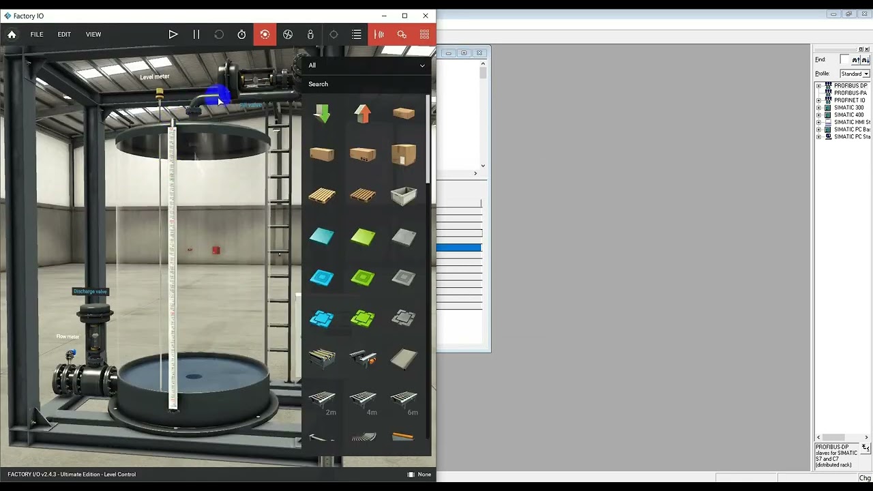The width and height of the screenshot is (873, 491).
Task: Select the gray stackable bin part
Action: pyautogui.click(x=404, y=196)
